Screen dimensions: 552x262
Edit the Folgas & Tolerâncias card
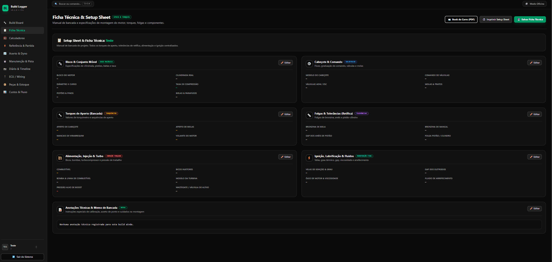click(x=535, y=114)
